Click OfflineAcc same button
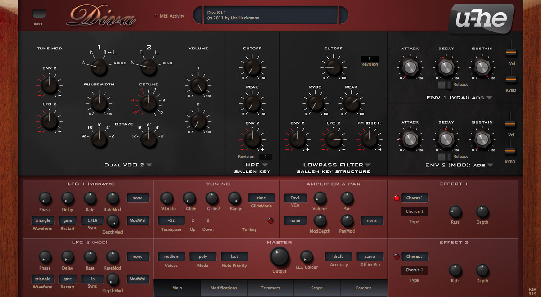Screen dimensions: 541x297 click(x=370, y=256)
